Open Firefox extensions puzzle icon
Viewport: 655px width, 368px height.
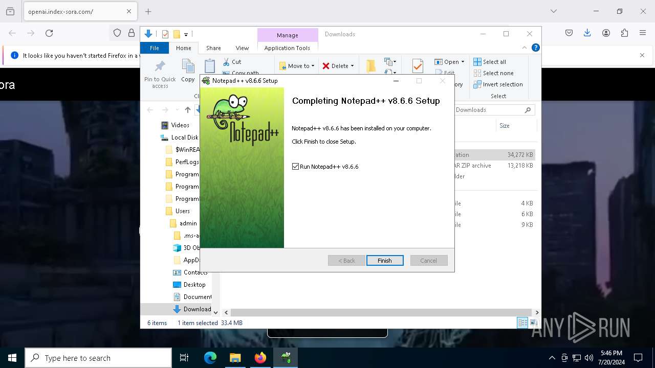[624, 33]
